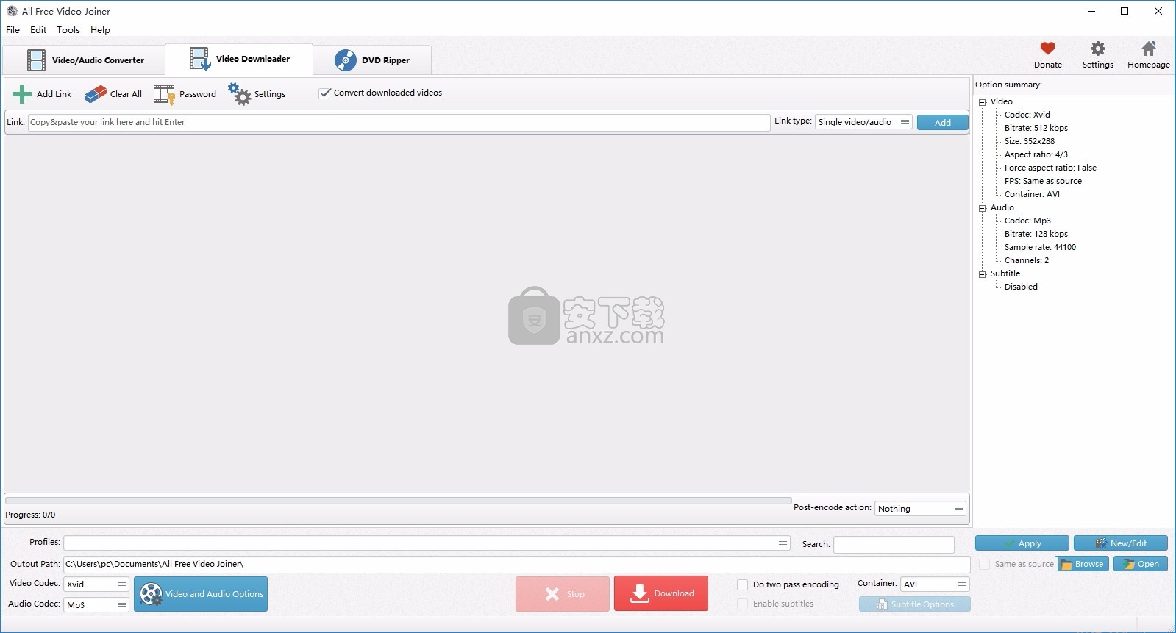This screenshot has width=1176, height=633.
Task: Click the DVD Ripper disc icon
Action: (x=346, y=60)
